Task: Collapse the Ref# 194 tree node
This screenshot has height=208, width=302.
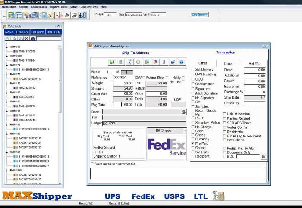Action: pos(7,152)
